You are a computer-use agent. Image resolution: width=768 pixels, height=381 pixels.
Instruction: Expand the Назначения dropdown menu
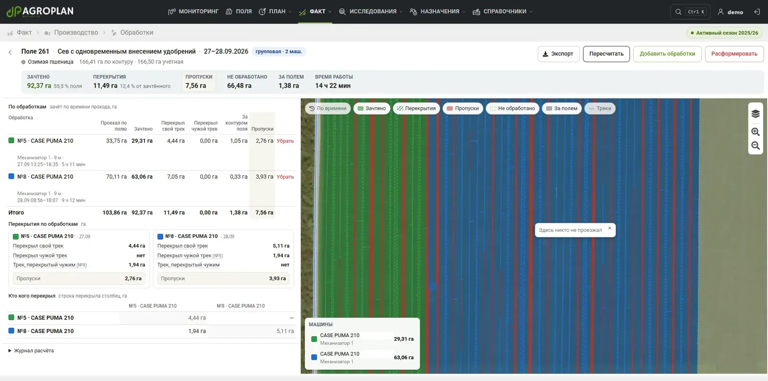(x=437, y=12)
